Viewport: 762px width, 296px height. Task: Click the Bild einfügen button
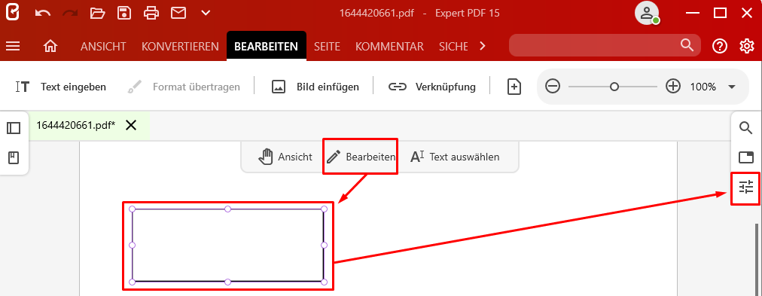pos(315,87)
